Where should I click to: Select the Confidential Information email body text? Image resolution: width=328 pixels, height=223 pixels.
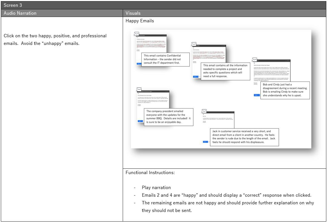coord(151,44)
